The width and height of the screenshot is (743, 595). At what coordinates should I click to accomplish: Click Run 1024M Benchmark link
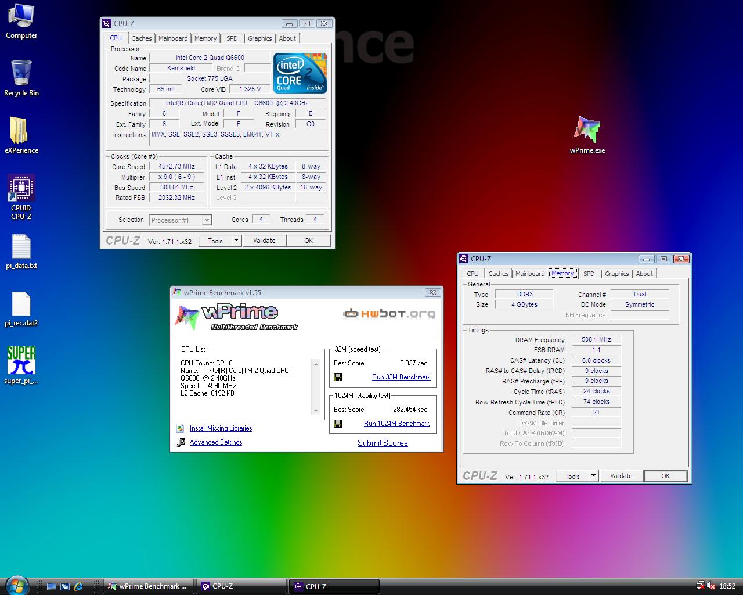396,424
